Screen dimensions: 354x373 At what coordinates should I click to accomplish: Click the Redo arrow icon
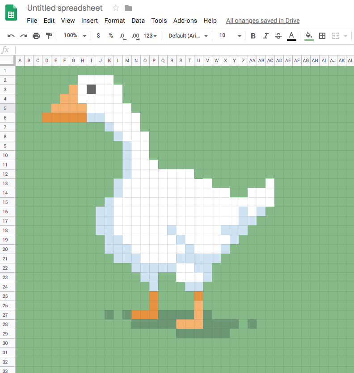(x=24, y=36)
